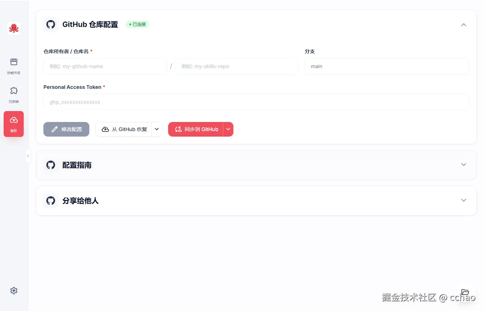Click the 从 GitHub 恢复 restore button
484x311 pixels.
pyautogui.click(x=124, y=129)
